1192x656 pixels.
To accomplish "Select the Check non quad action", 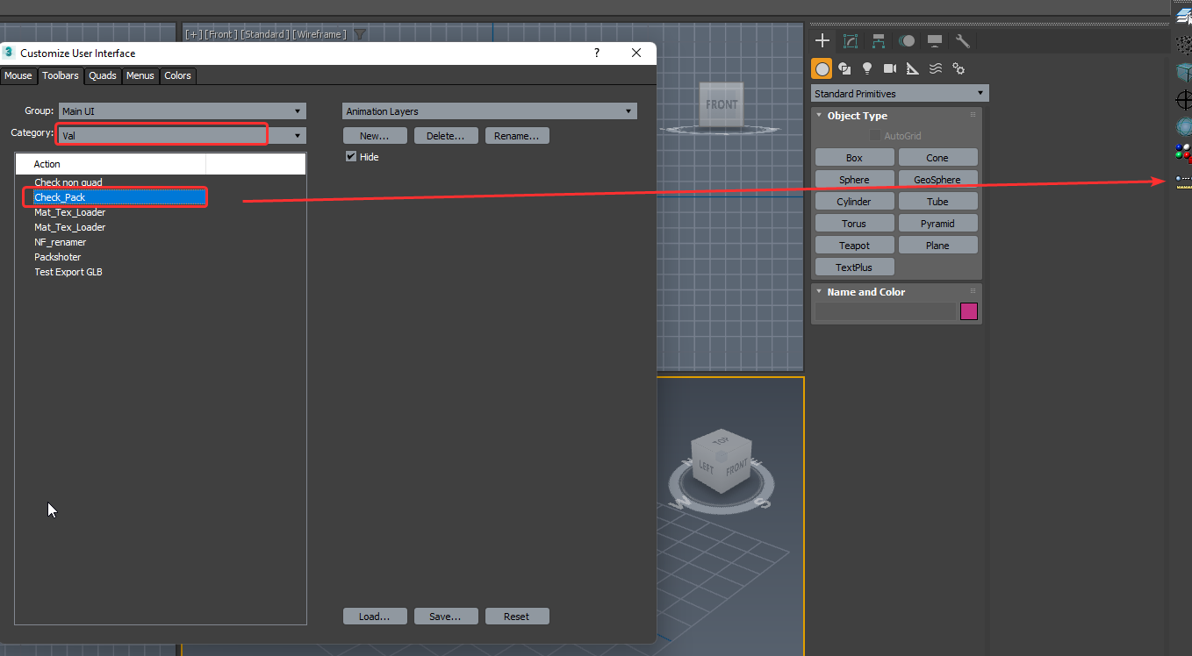I will tap(68, 182).
